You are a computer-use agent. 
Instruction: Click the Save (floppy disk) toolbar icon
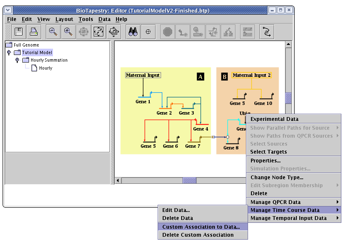coord(18,31)
